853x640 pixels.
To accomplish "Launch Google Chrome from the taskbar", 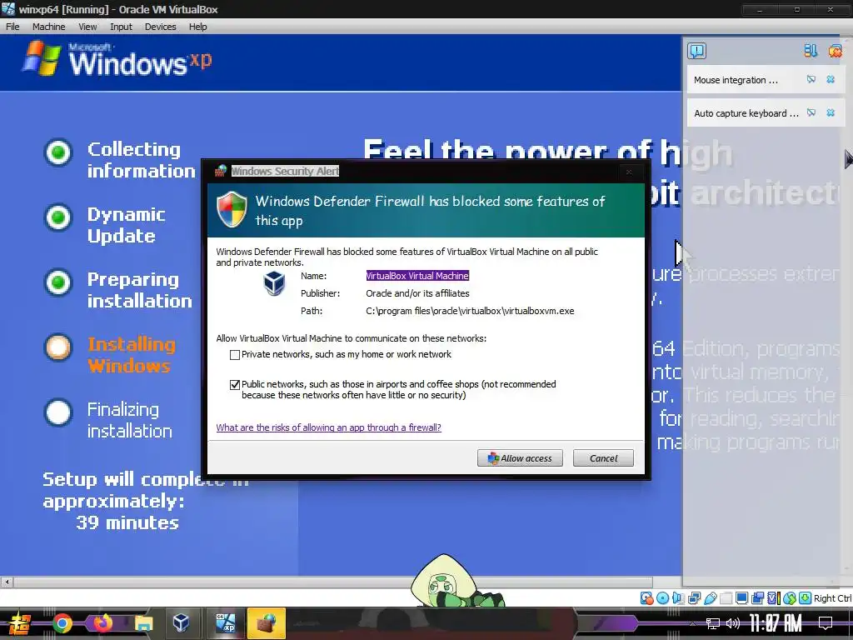I will 62,623.
